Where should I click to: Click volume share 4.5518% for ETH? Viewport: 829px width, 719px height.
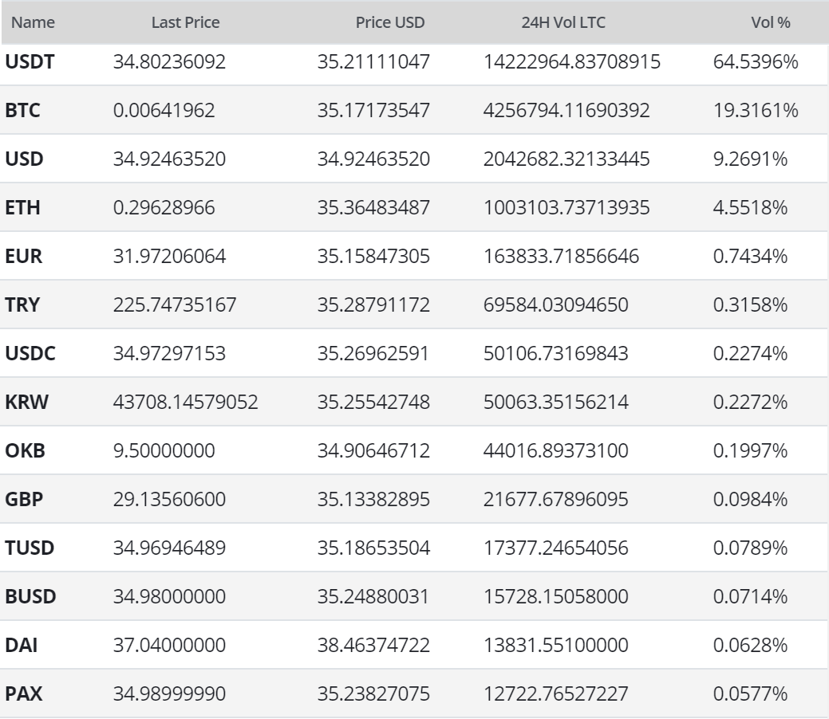[751, 207]
